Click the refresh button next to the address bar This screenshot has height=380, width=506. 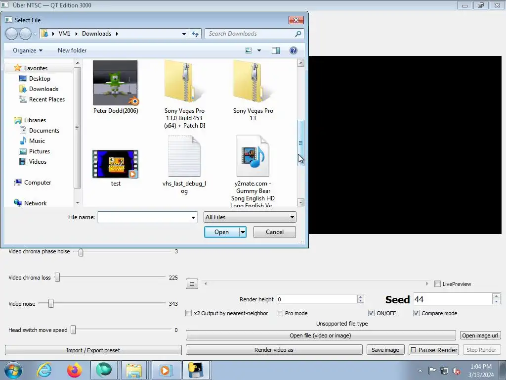pyautogui.click(x=195, y=34)
